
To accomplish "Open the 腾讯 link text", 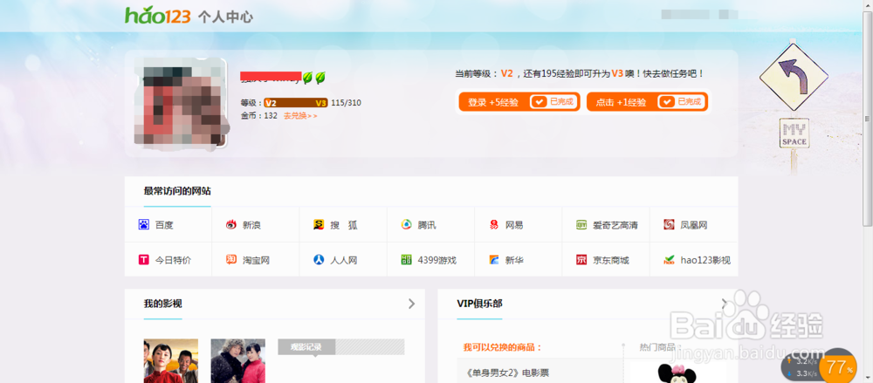I will [427, 225].
